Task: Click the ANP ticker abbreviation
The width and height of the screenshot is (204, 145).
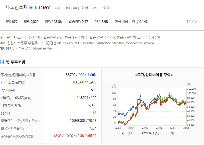Action: click(x=58, y=8)
